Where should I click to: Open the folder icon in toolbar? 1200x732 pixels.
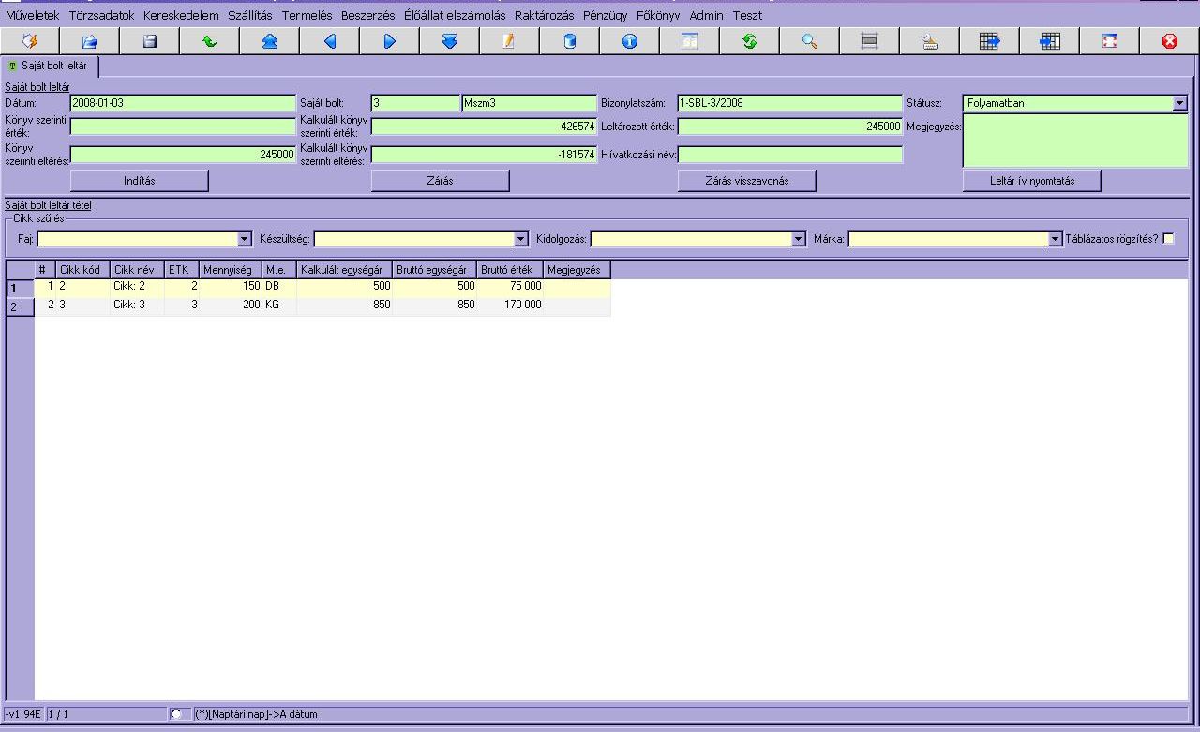(90, 41)
